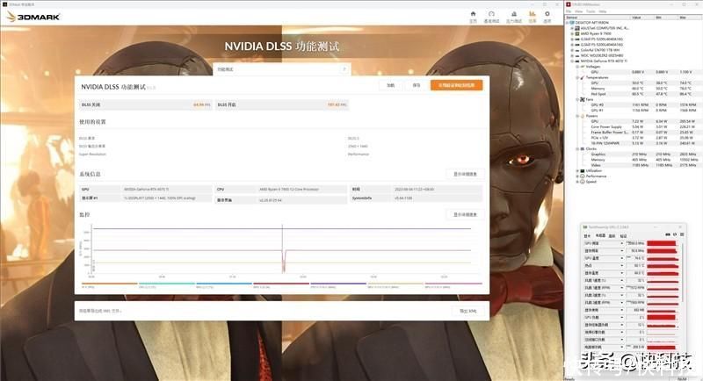Image resolution: width=703 pixels, height=381 pixels.
Task: Open GPU 温度 sensor dropdown in GPU-Z
Action: click(622, 258)
